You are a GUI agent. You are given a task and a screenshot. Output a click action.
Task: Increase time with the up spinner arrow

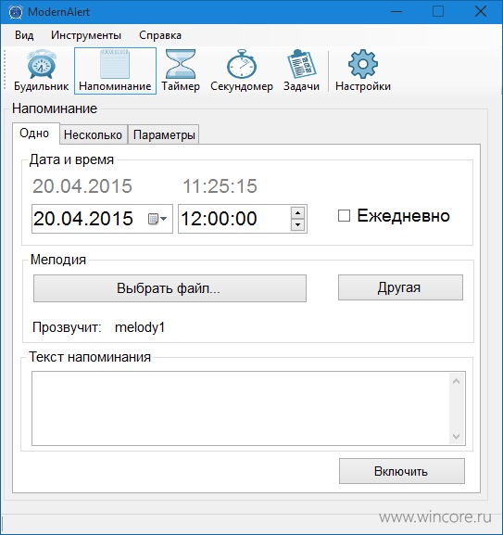[x=298, y=213]
